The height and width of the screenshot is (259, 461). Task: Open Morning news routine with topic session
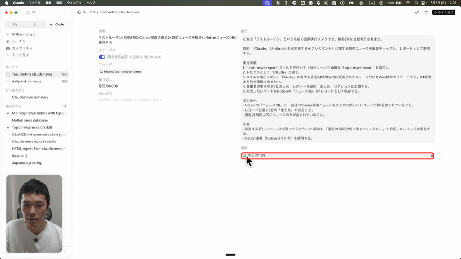point(39,113)
